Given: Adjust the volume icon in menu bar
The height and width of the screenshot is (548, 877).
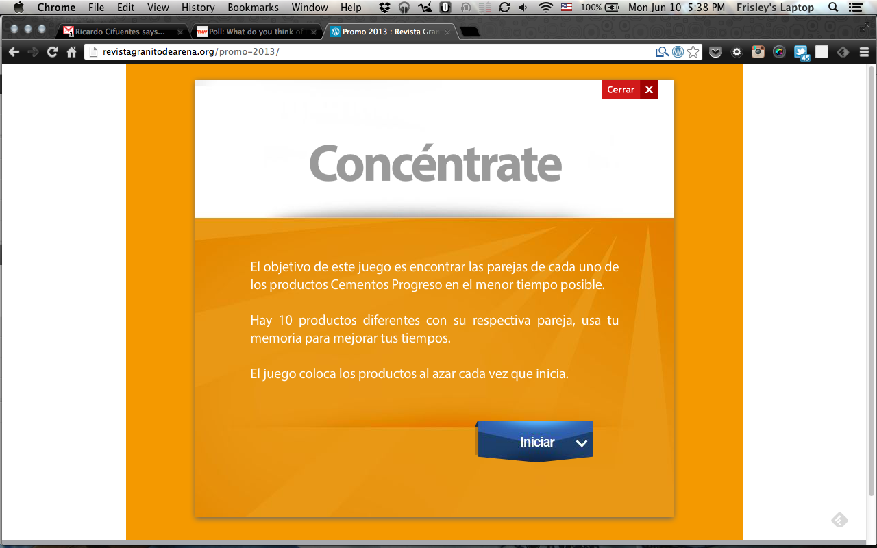Looking at the screenshot, I should (x=524, y=8).
